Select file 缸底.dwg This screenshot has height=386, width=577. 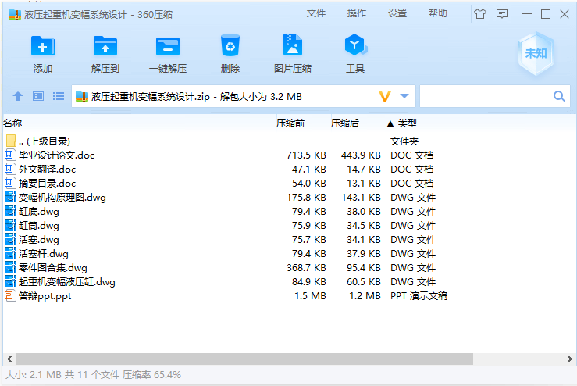pos(289,212)
